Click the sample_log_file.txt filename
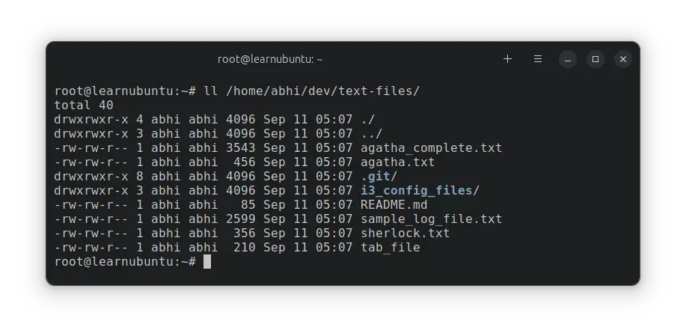Image resolution: width=686 pixels, height=336 pixels. [432, 219]
